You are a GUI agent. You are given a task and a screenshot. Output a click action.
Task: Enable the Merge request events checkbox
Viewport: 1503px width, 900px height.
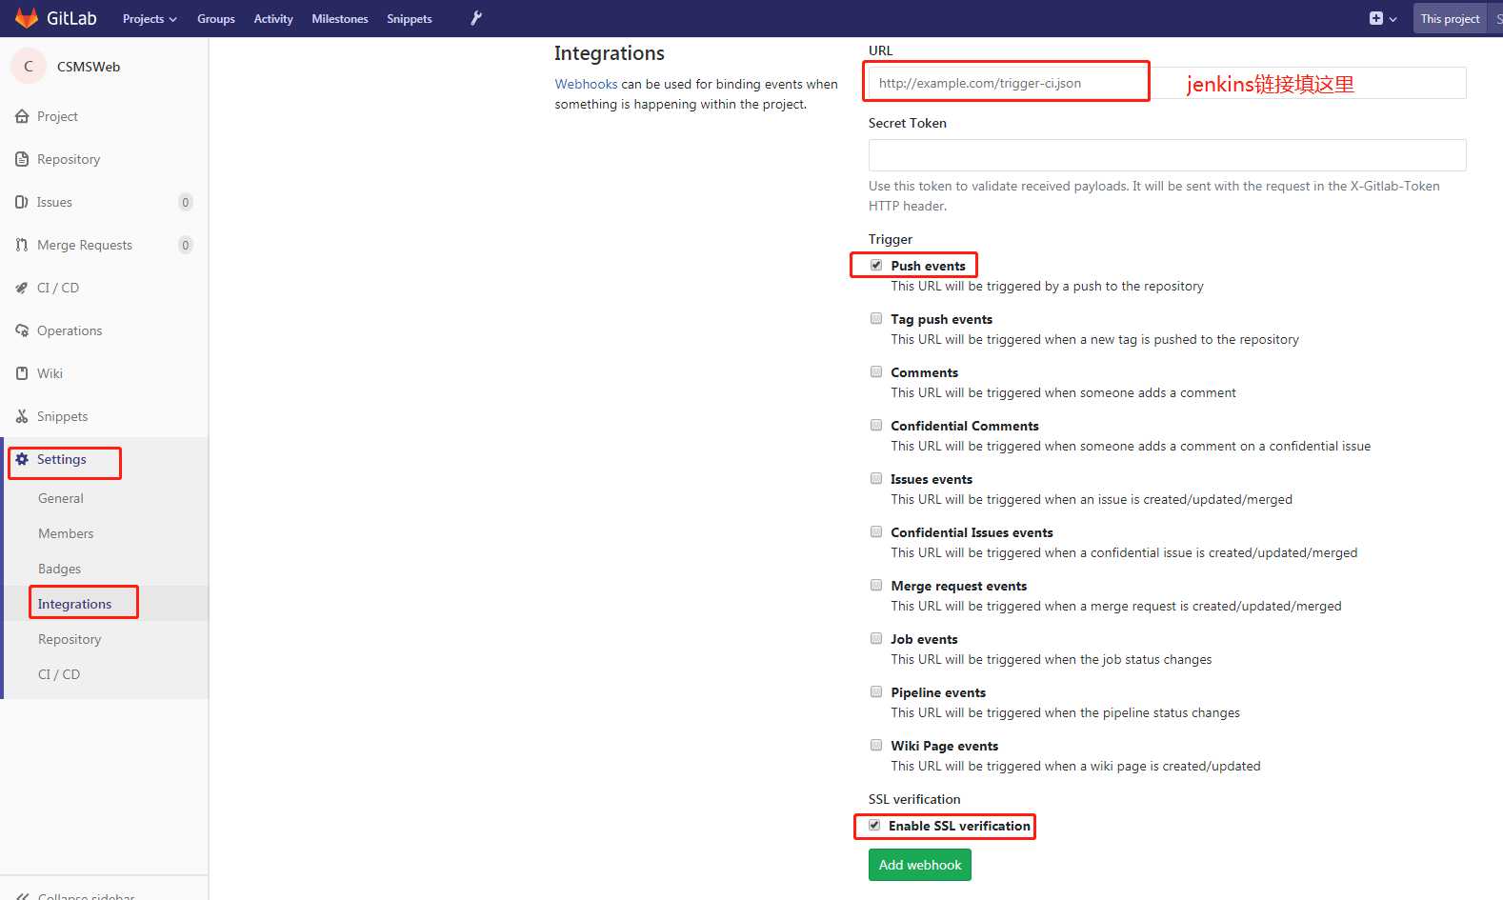876,585
